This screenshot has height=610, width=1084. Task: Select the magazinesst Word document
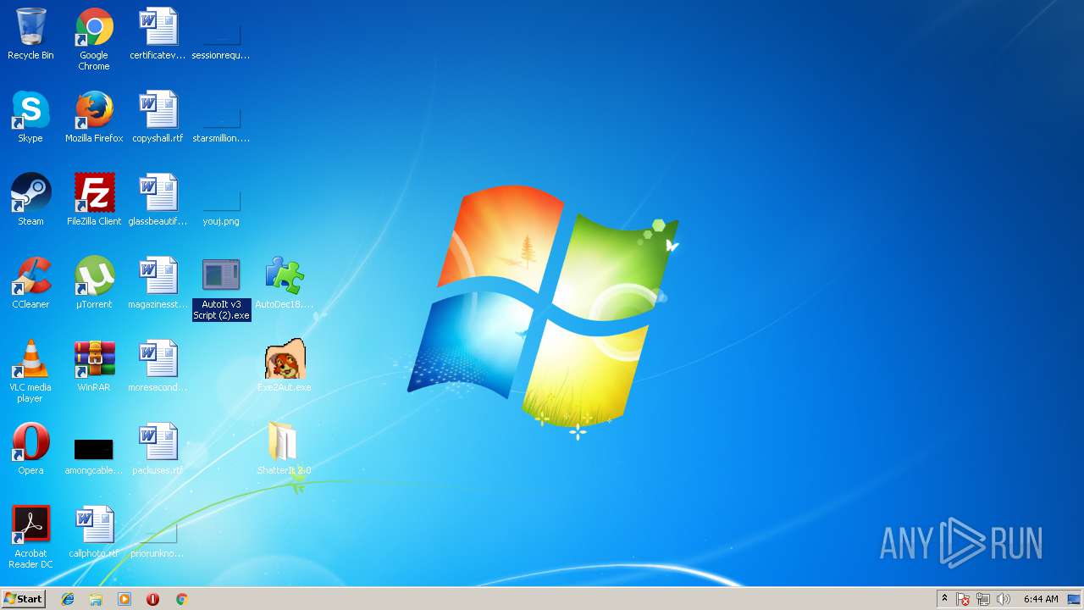[158, 283]
